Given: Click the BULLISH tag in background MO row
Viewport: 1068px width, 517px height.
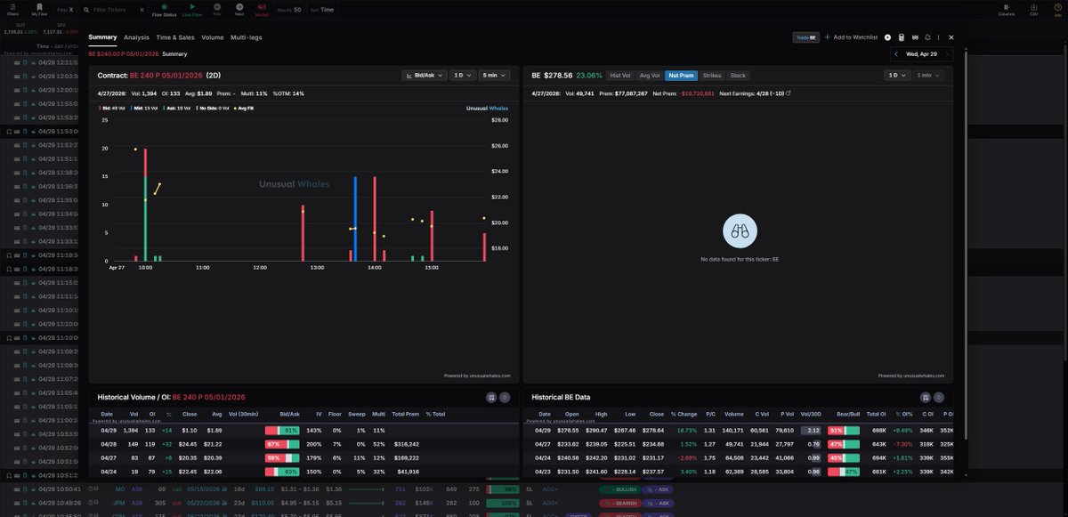Looking at the screenshot, I should click(619, 489).
